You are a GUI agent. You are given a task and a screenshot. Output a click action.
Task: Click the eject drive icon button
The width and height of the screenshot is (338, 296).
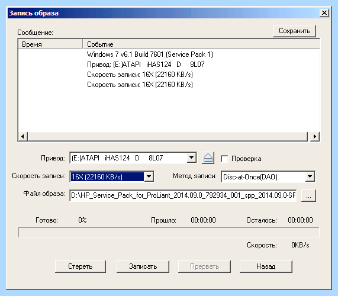tap(208, 158)
